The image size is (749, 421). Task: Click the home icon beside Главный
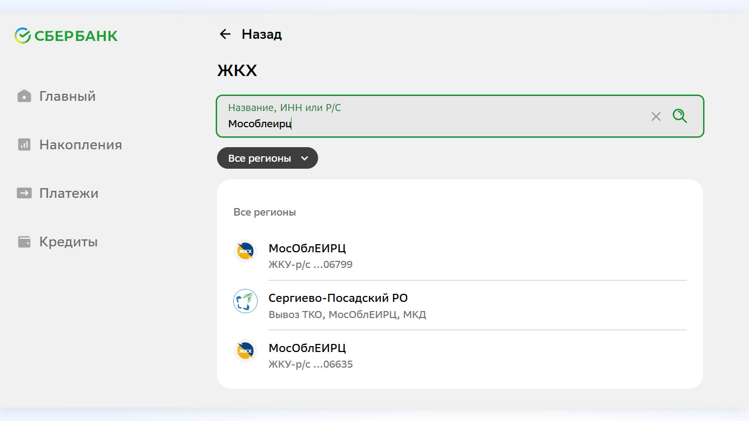(x=24, y=96)
